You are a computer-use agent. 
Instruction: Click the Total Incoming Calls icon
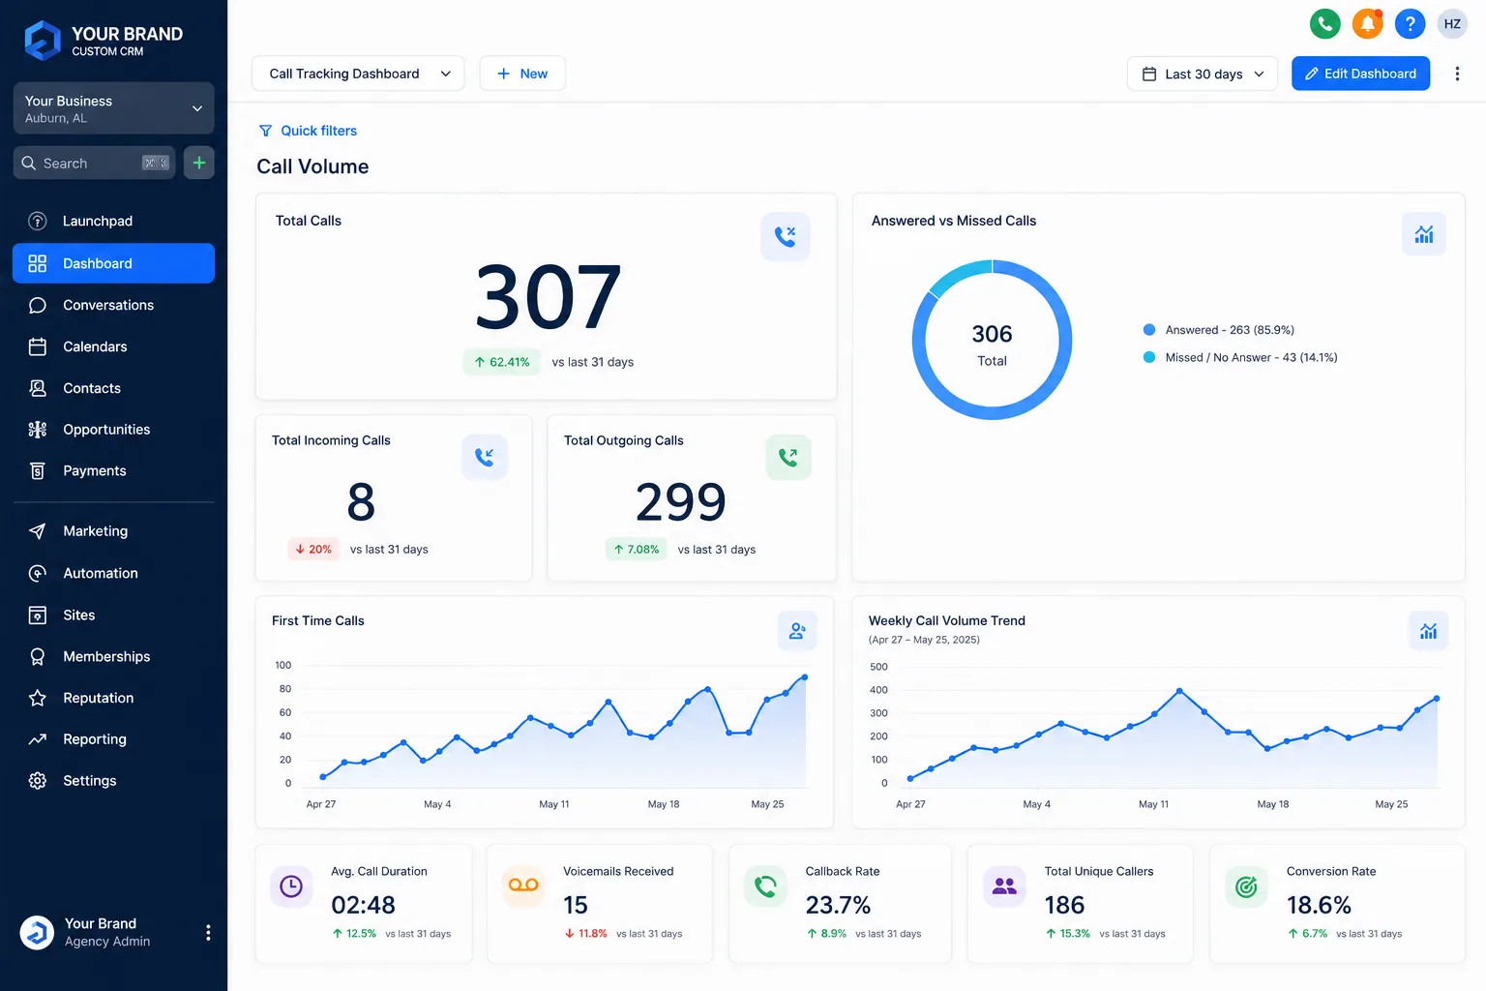click(485, 456)
